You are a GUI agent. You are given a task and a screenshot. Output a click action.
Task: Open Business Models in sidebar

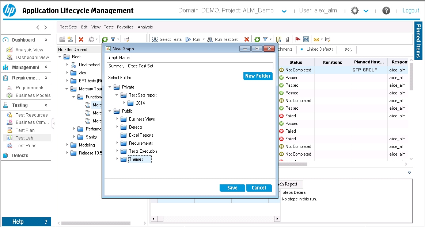pos(33,95)
